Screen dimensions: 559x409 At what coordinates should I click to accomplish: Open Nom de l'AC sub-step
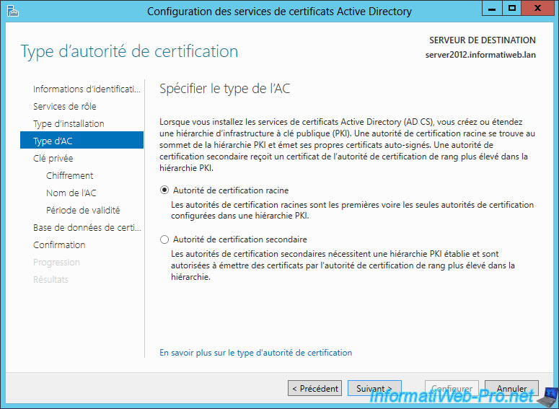click(71, 193)
